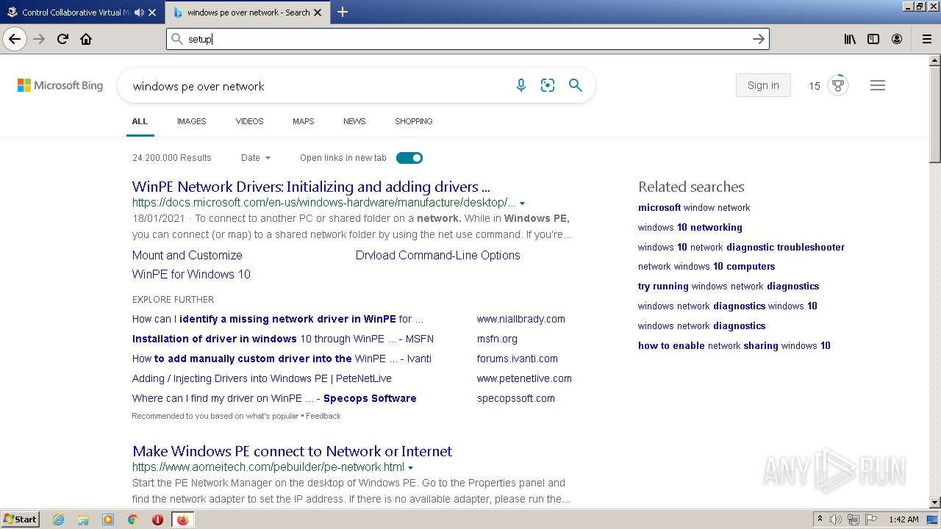Click the browser address bar

(468, 39)
